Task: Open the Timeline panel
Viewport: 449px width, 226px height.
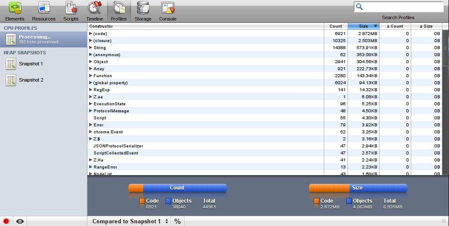Action: click(x=94, y=7)
